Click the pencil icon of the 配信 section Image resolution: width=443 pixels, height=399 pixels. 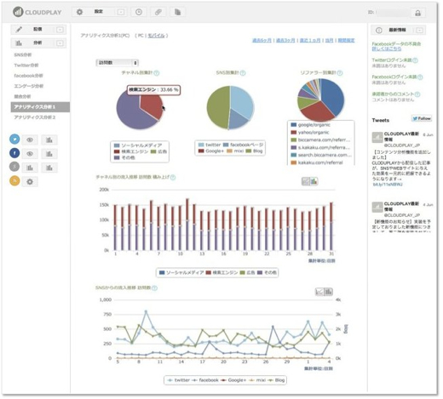[19, 30]
